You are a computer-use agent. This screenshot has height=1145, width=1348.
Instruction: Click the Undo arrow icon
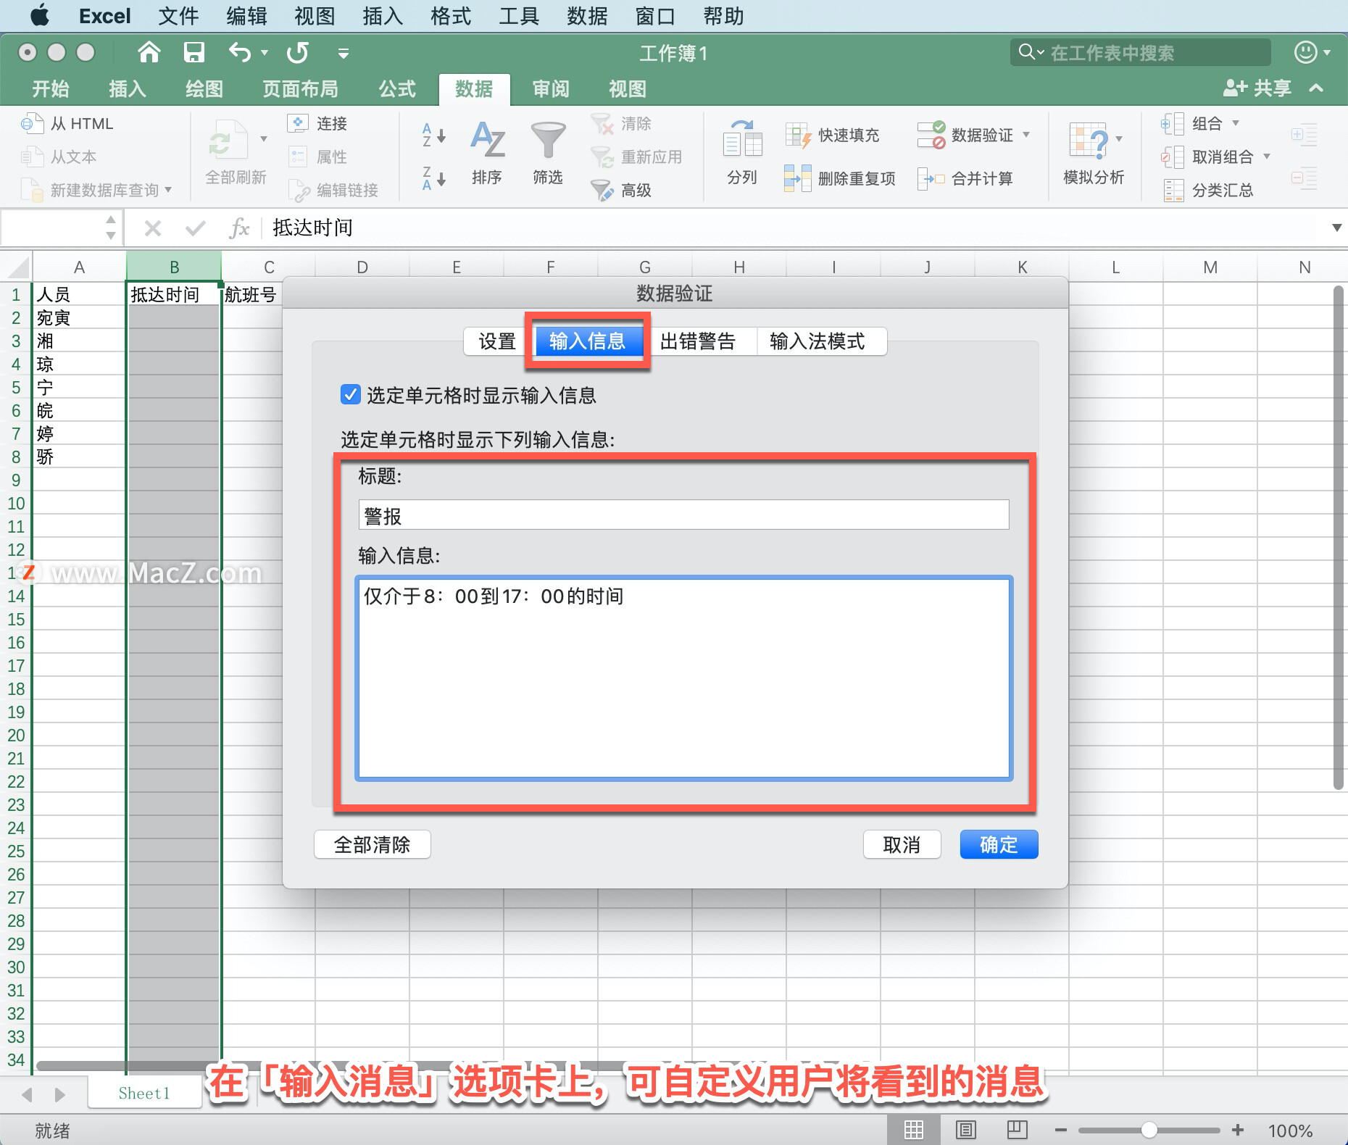pos(240,52)
